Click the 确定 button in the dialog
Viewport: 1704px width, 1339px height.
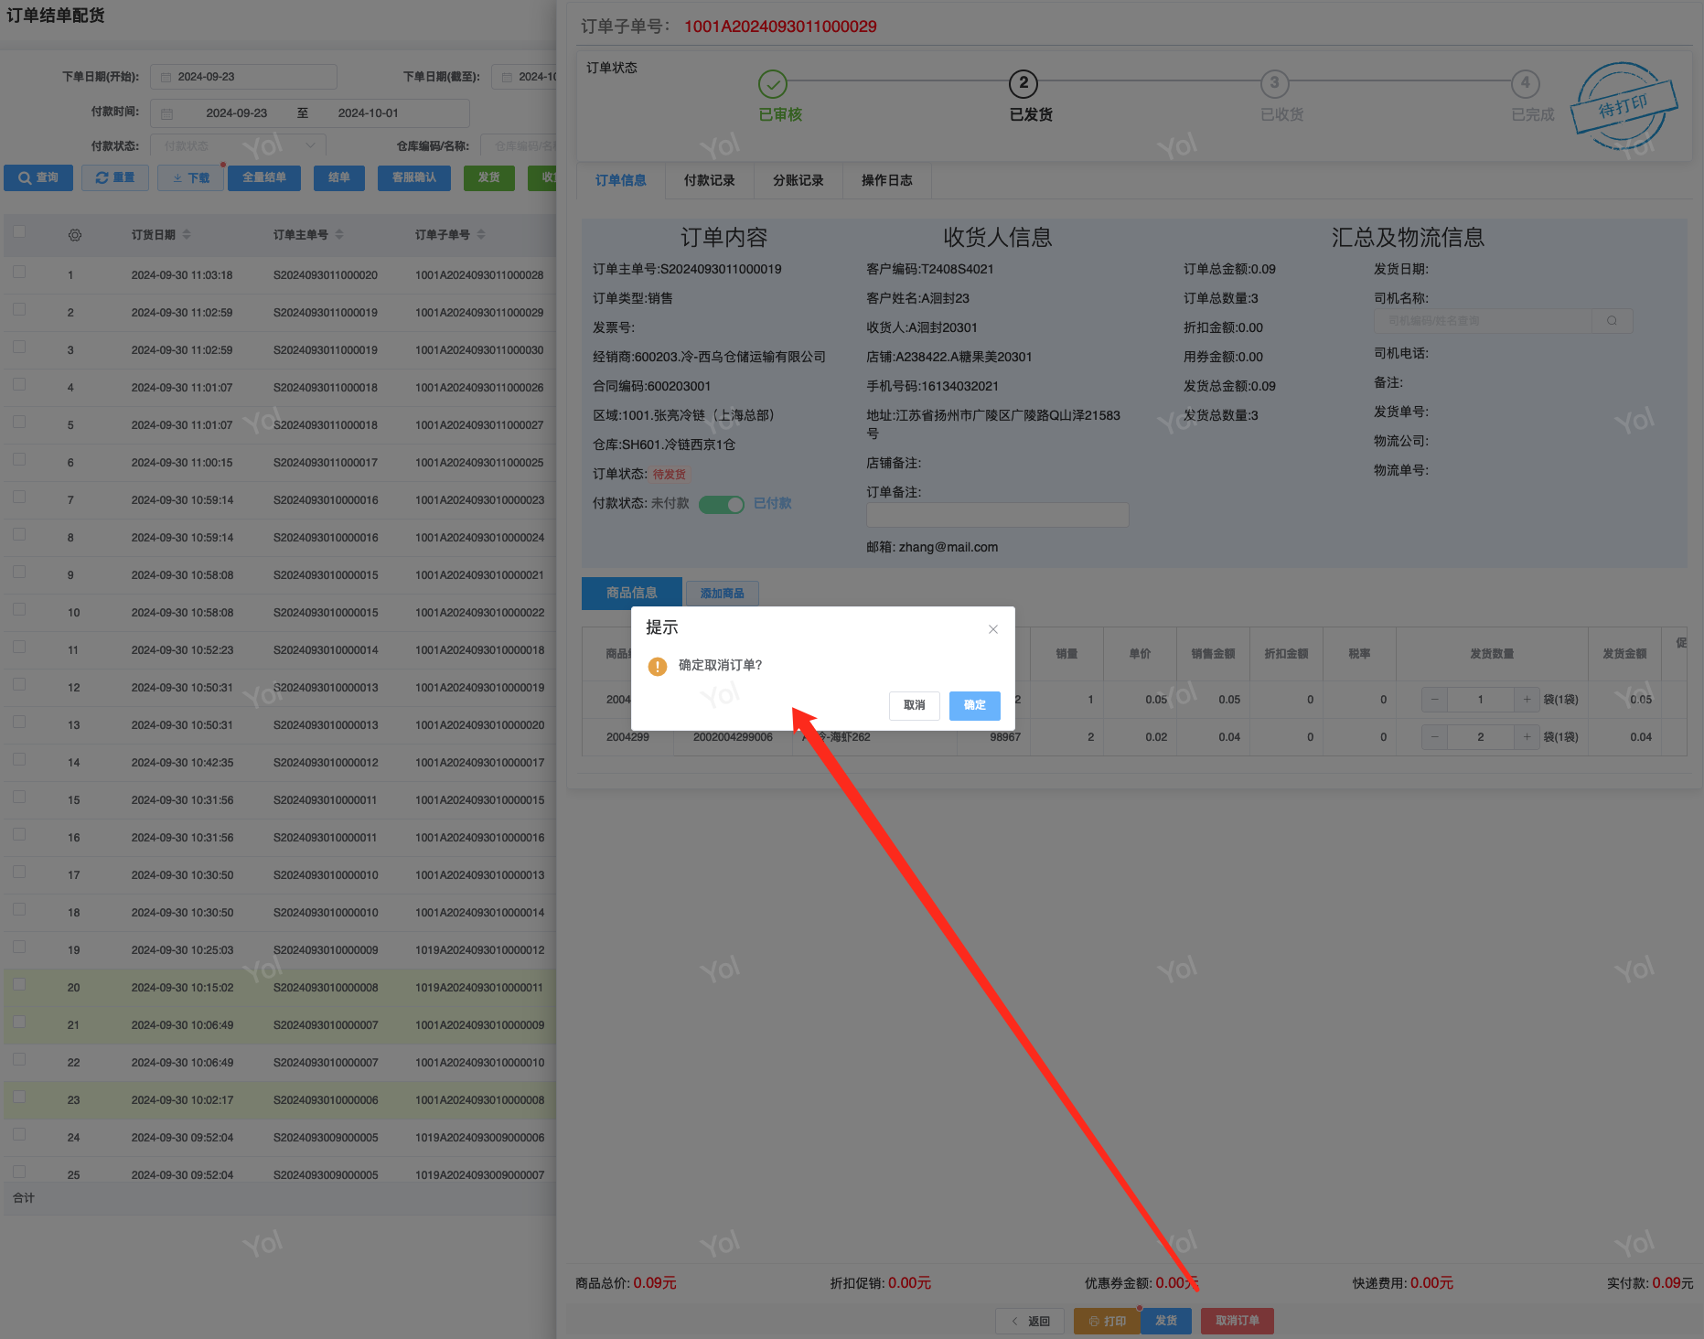click(974, 705)
